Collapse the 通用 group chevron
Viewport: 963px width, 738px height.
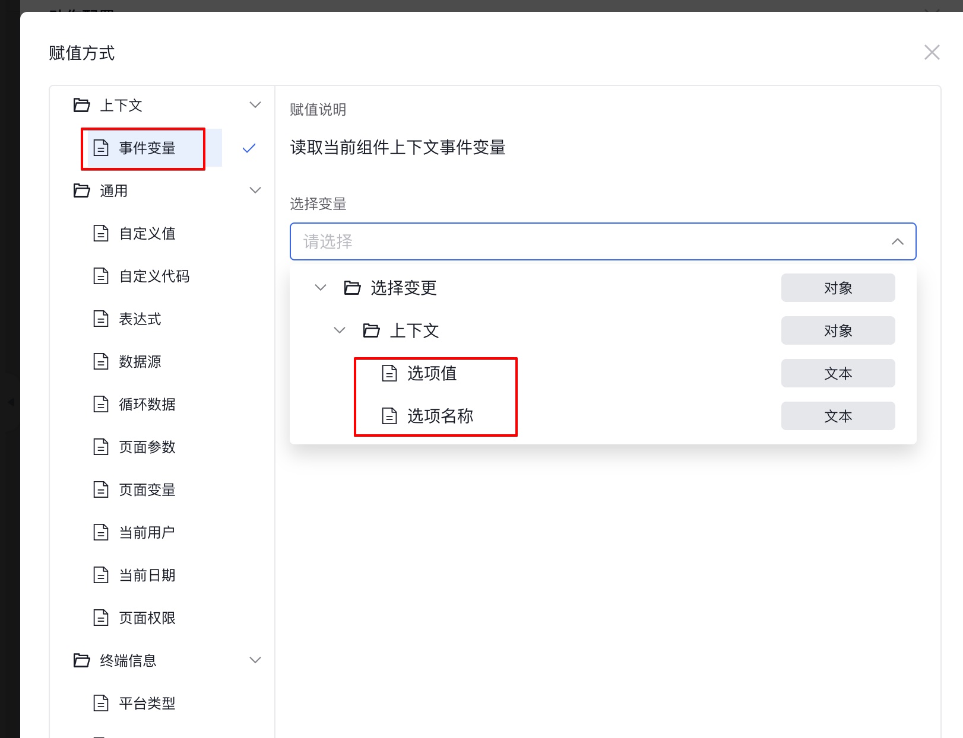pos(255,190)
